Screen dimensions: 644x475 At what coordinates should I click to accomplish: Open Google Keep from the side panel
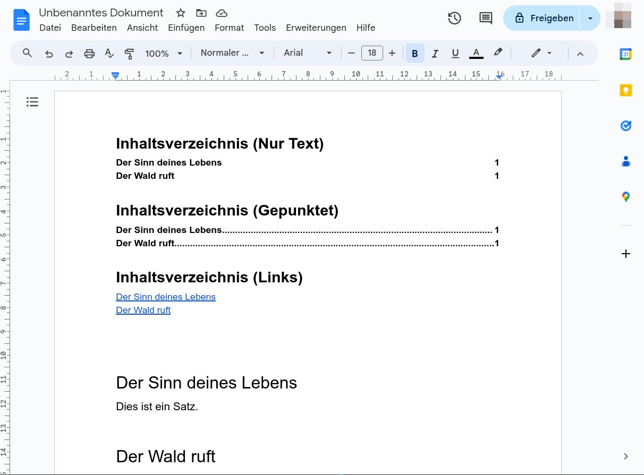(625, 90)
